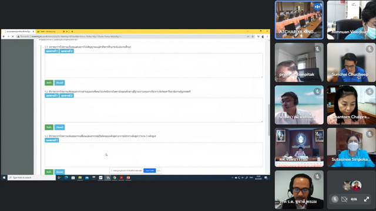
Task: Open a new browser tab with the plus button
Action: pos(72,31)
